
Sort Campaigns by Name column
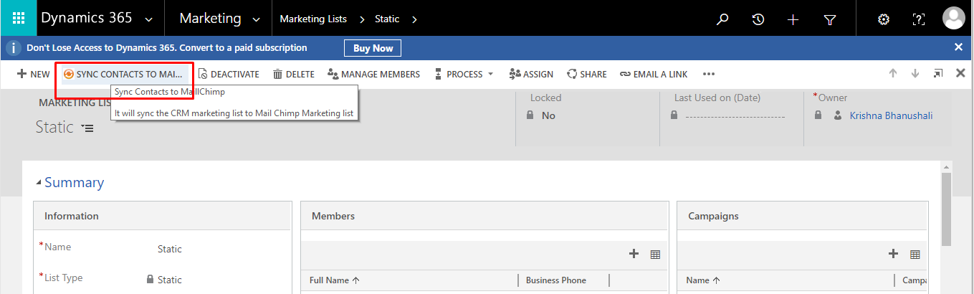click(703, 280)
